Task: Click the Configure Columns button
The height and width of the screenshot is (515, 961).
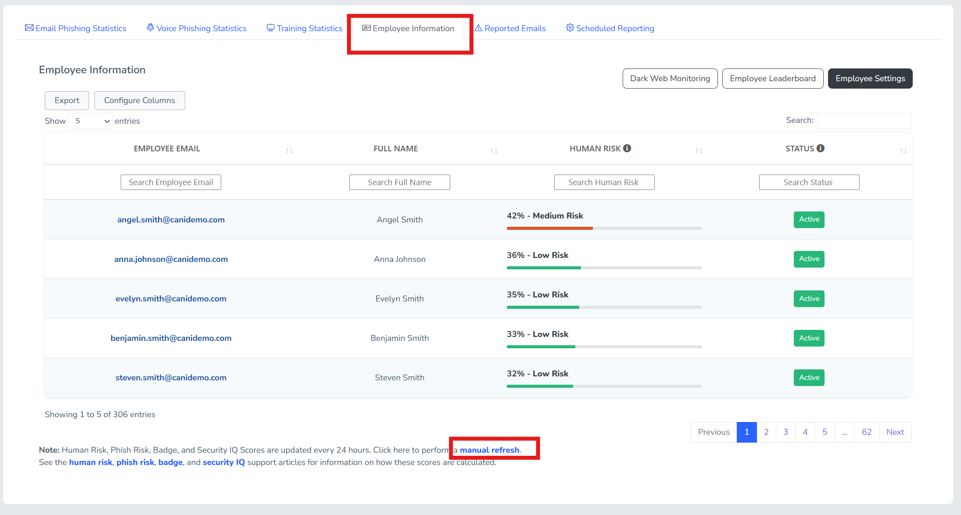Action: [140, 100]
